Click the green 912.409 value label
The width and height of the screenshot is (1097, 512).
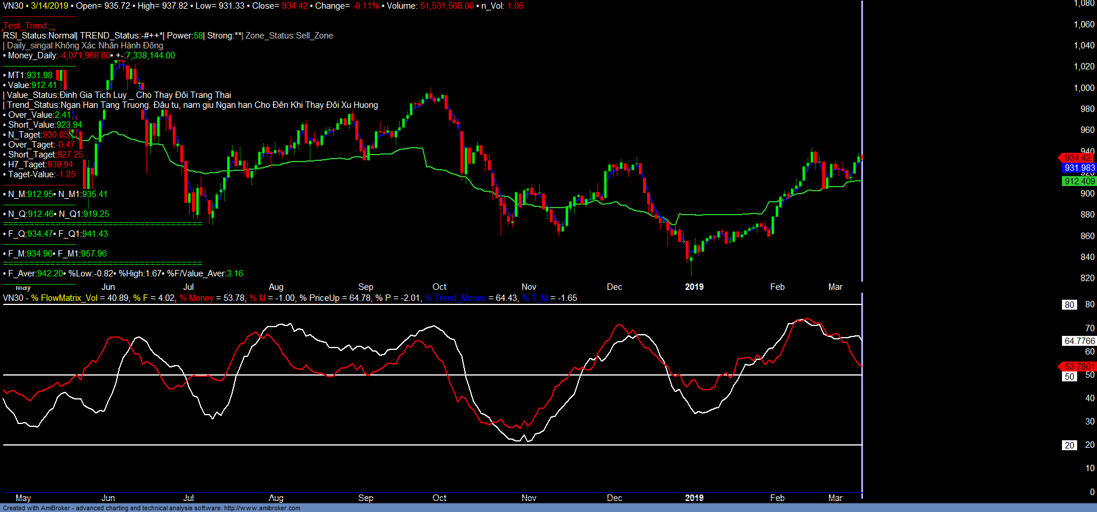1079,181
